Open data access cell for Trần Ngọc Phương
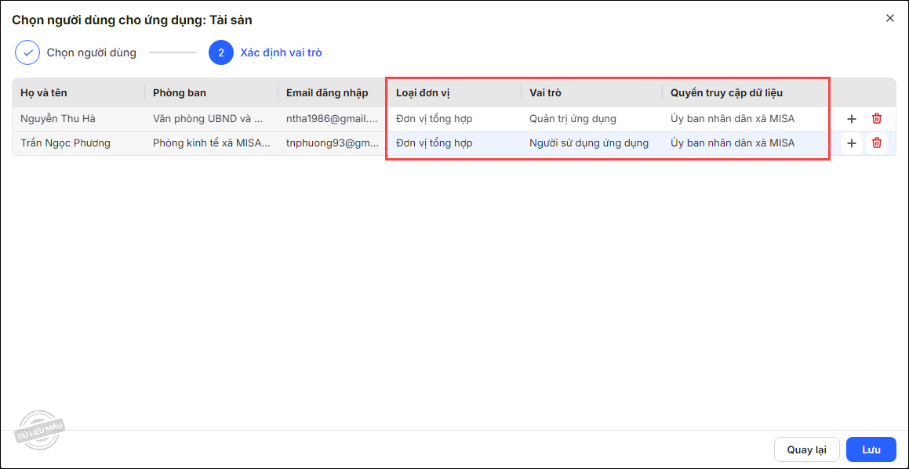The height and width of the screenshot is (469, 909). tap(746, 143)
